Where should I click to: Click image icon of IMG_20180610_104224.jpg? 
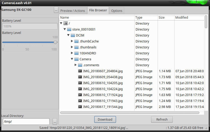click(80, 89)
